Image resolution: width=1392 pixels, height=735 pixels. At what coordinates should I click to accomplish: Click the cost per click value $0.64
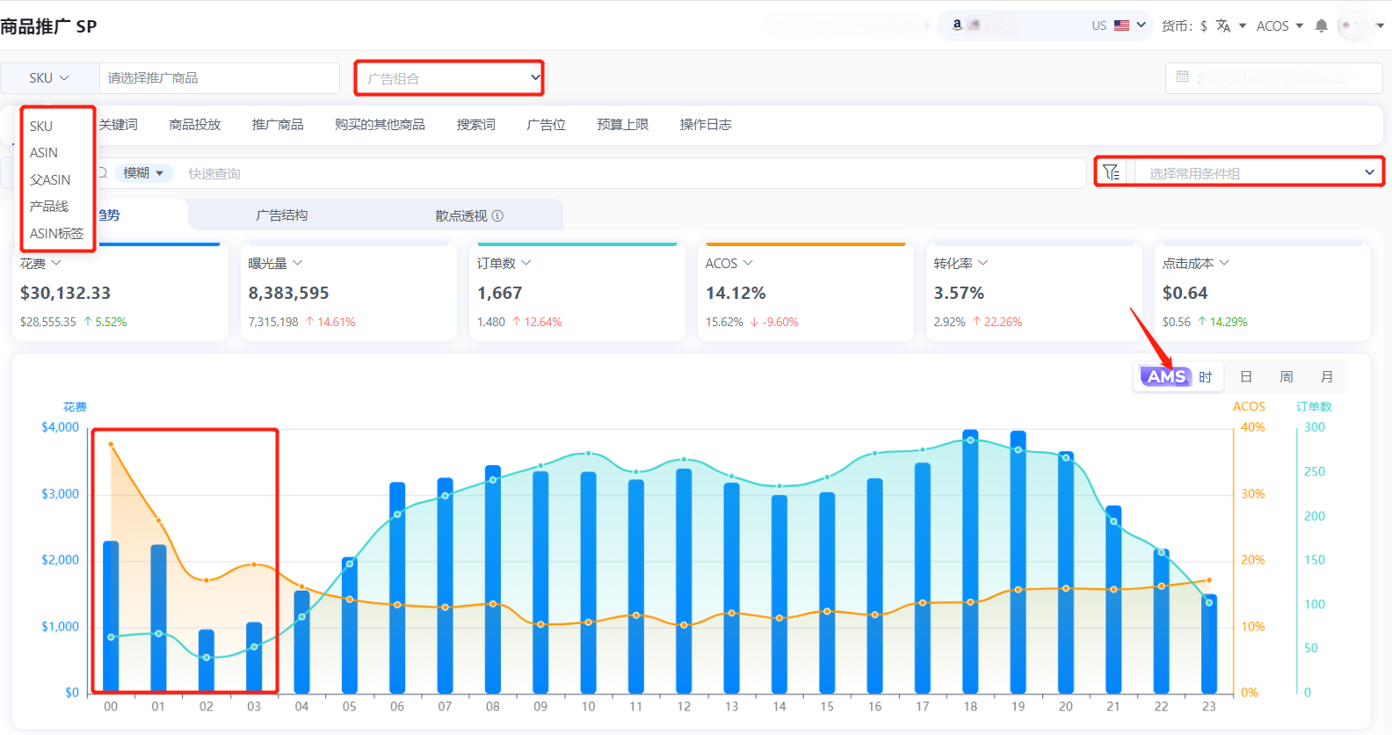tap(1185, 293)
